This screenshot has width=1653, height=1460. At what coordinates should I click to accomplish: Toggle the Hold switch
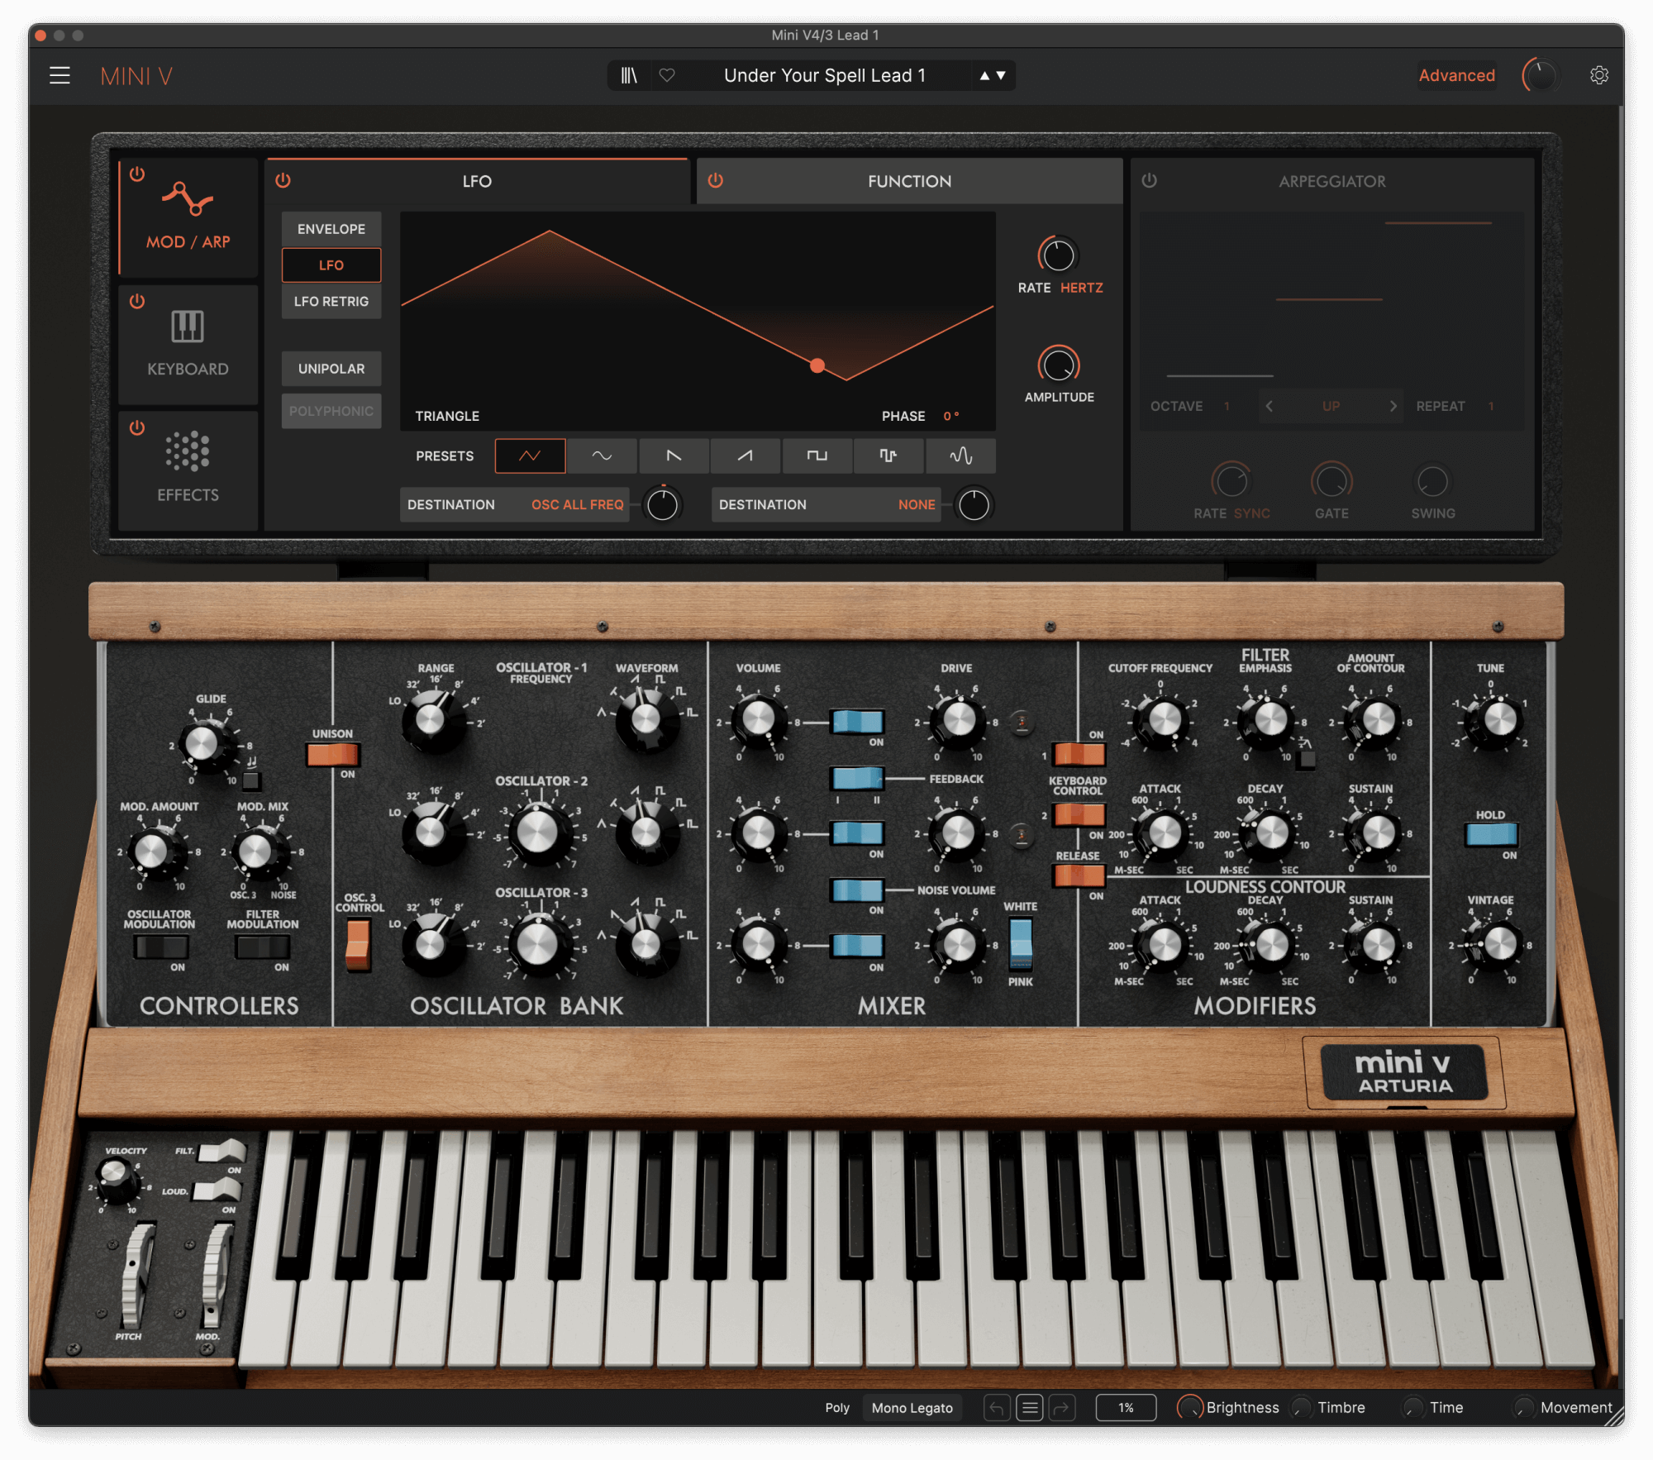point(1490,834)
